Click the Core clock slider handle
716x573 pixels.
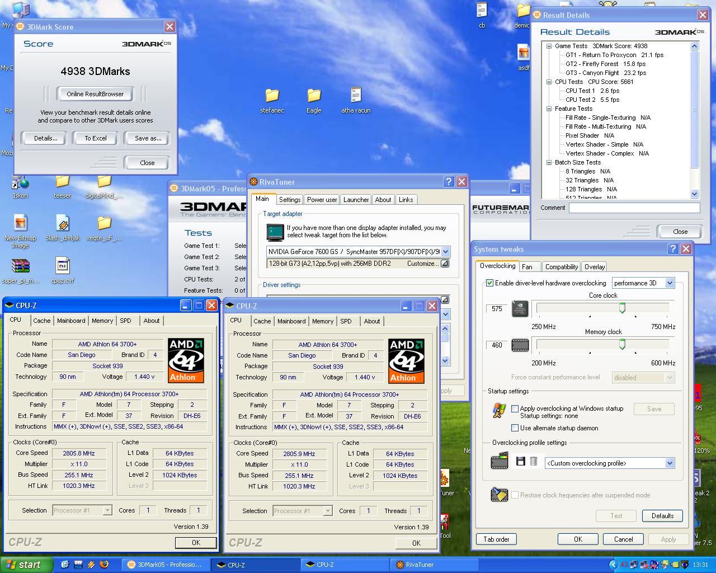622,308
